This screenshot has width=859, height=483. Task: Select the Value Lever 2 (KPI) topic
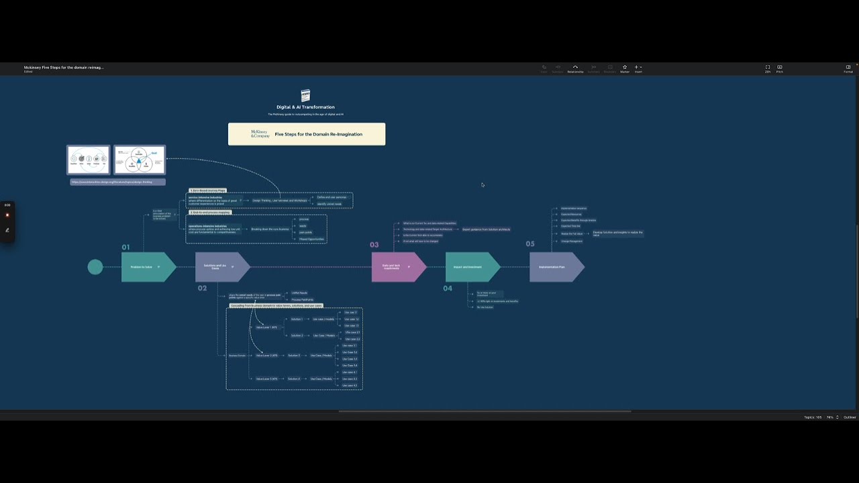click(266, 356)
